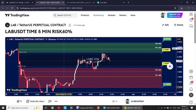Open the watchlist panel icon
Image resolution: width=196 pixels, height=110 pixels.
(191, 14)
